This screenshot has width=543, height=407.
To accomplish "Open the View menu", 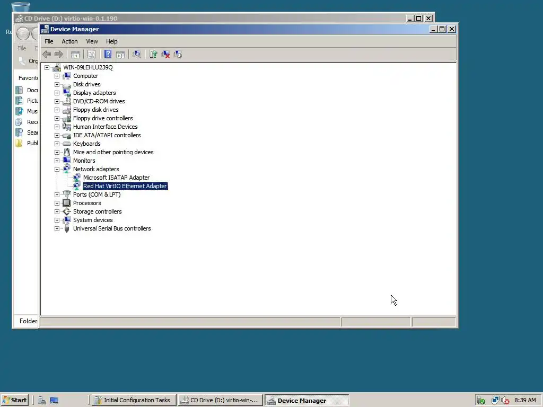I will click(92, 41).
